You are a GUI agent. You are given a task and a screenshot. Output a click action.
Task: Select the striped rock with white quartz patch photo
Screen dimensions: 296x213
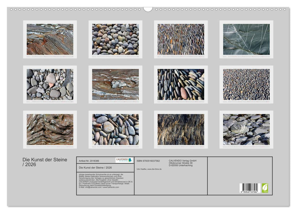116,84
